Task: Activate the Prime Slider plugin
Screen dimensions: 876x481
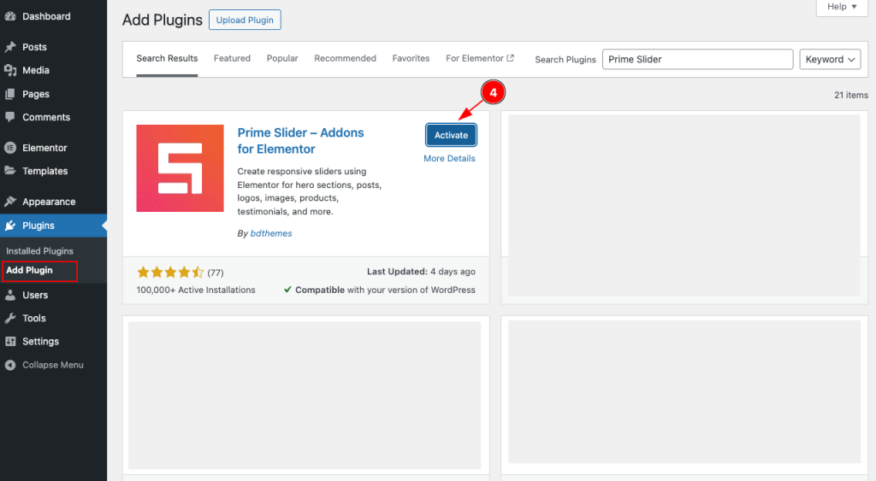Action: [451, 135]
